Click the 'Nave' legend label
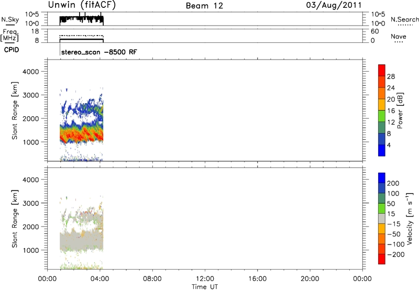 click(399, 36)
